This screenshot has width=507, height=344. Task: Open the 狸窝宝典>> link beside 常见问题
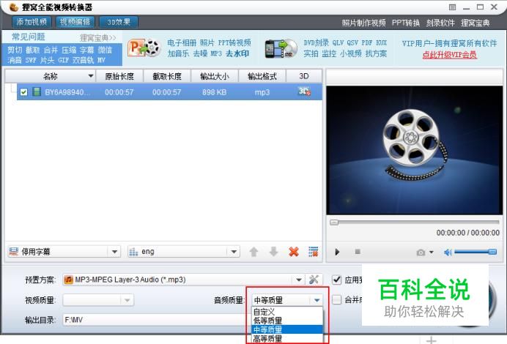tap(98, 38)
